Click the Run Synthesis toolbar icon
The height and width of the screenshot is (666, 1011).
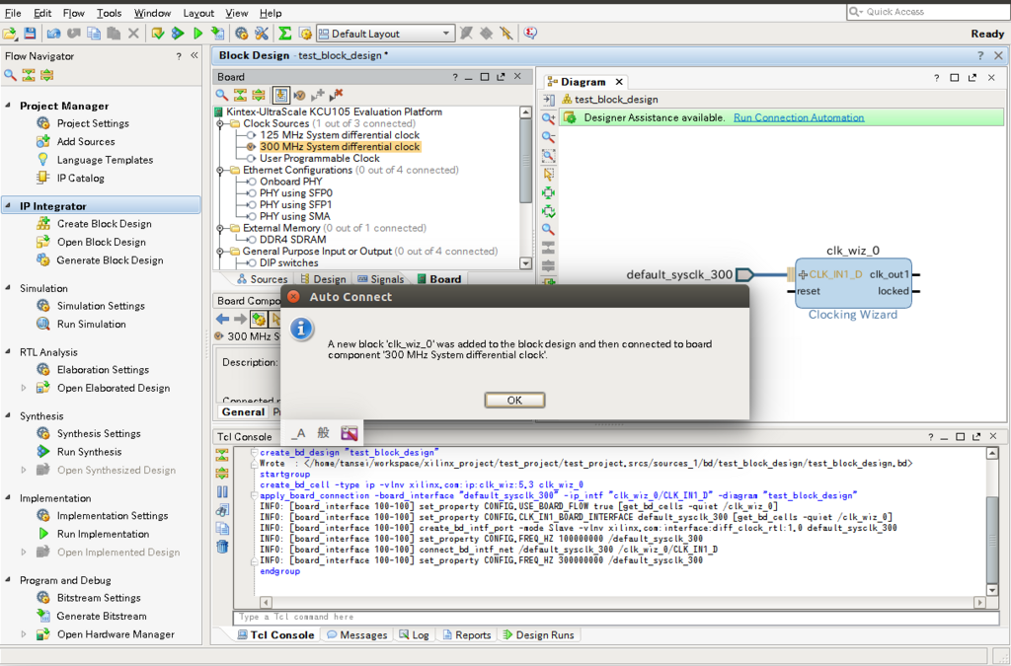178,34
